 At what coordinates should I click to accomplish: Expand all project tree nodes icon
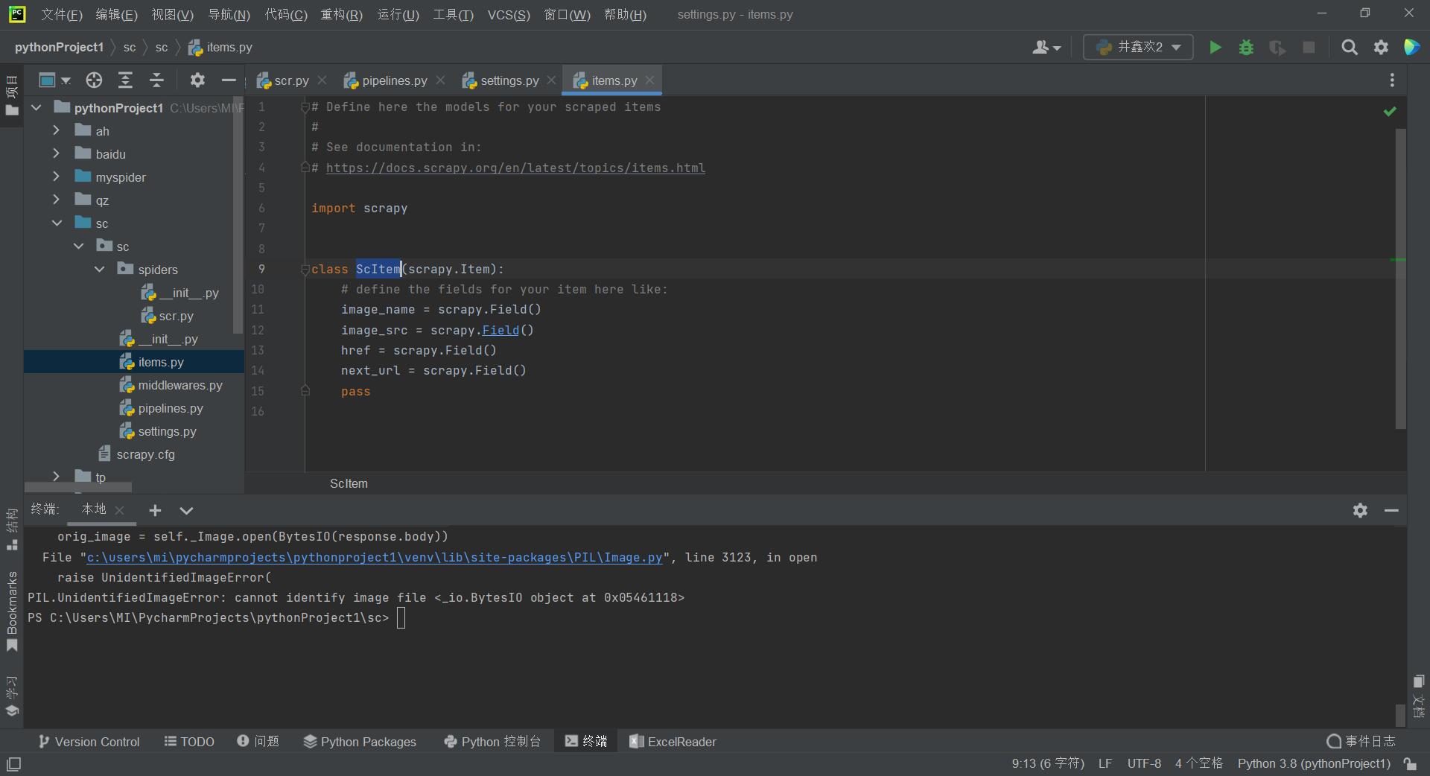pos(125,80)
